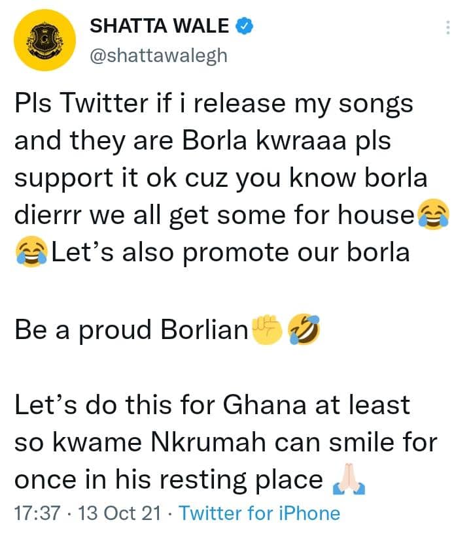This screenshot has height=537, width=471.
Task: Click the folded hands prayer emoji
Action: [349, 479]
